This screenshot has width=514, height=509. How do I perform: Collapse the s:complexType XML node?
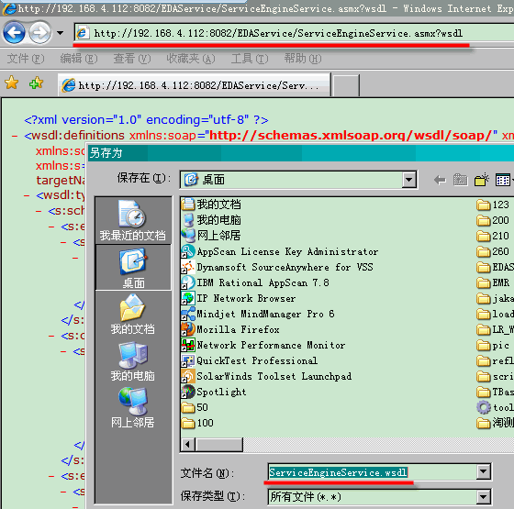(x=51, y=336)
